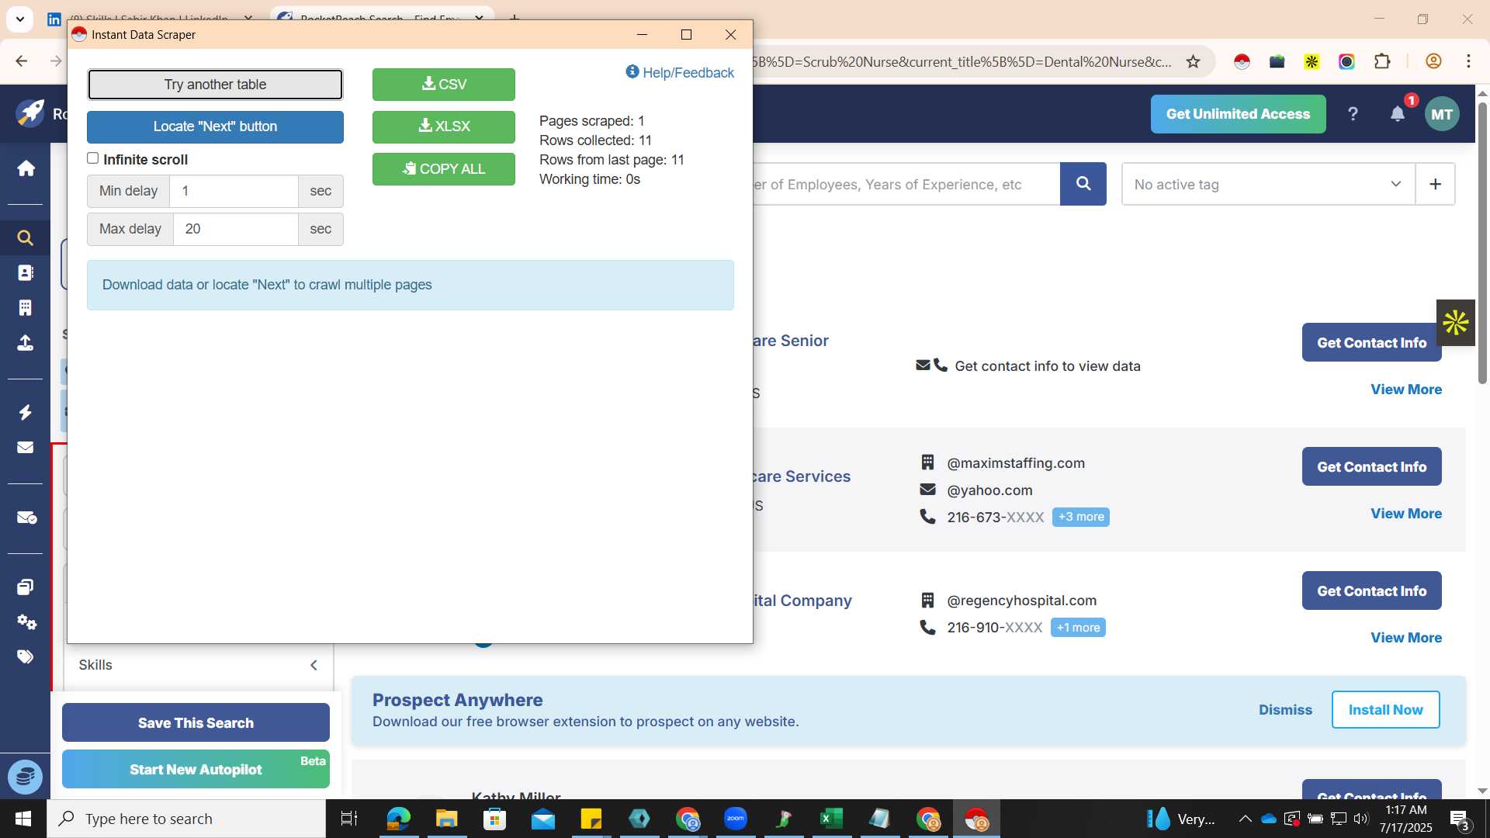Open the contacts icon in RocketReach sidebar
The width and height of the screenshot is (1490, 838).
point(26,273)
